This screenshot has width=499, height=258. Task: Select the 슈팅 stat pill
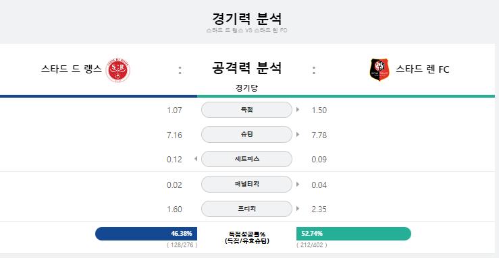click(246, 134)
